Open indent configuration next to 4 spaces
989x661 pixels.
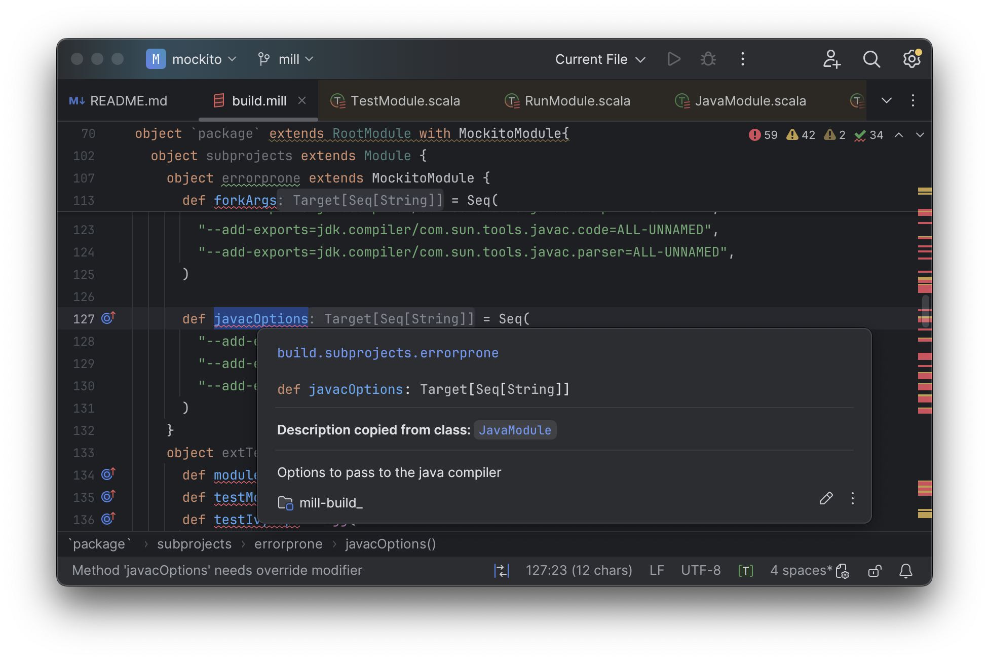pos(843,571)
